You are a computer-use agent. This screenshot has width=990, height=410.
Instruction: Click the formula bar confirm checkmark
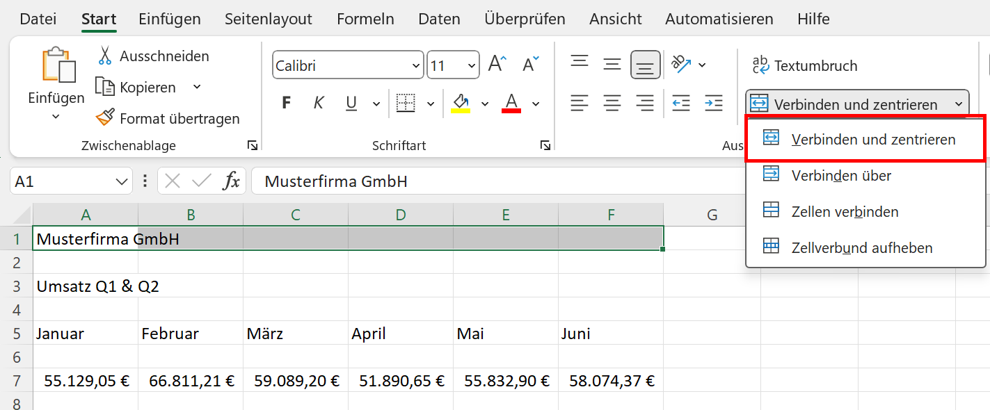[202, 181]
